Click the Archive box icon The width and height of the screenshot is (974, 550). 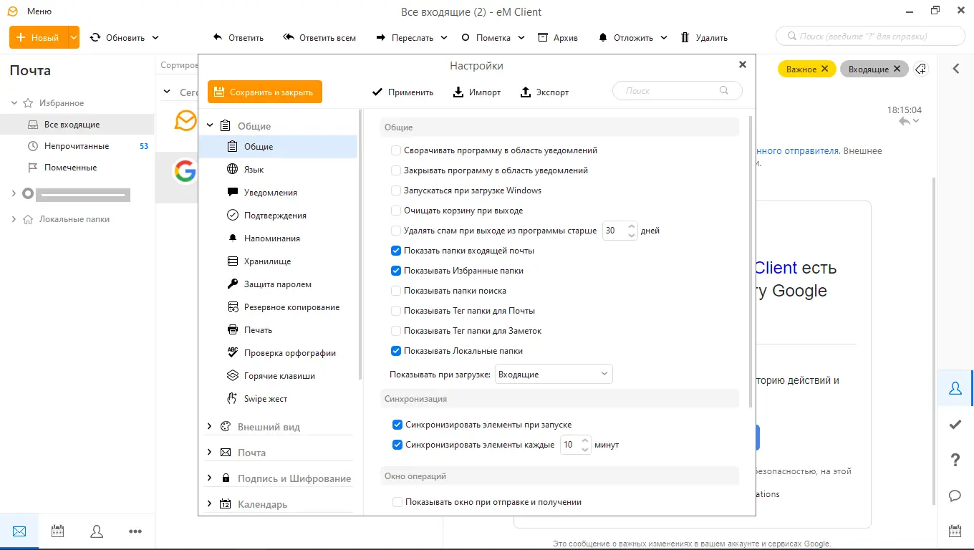pyautogui.click(x=543, y=37)
